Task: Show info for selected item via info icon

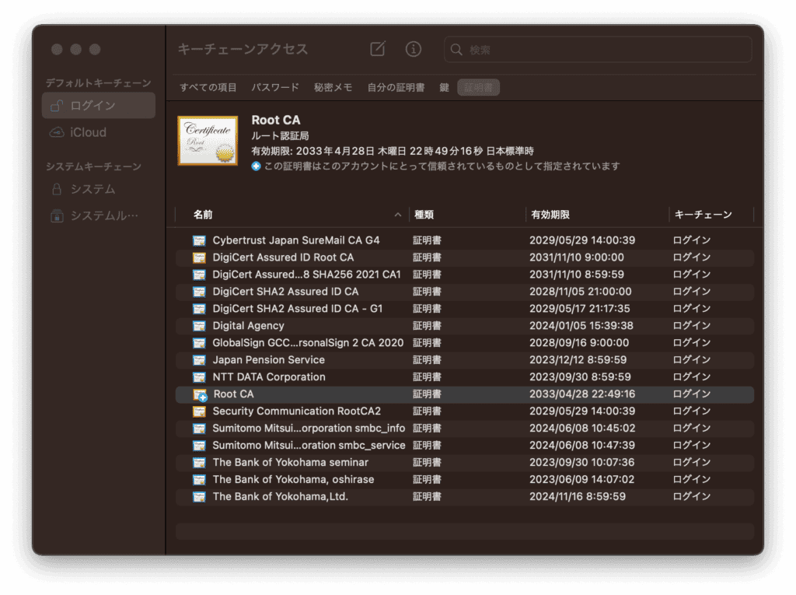Action: point(414,49)
